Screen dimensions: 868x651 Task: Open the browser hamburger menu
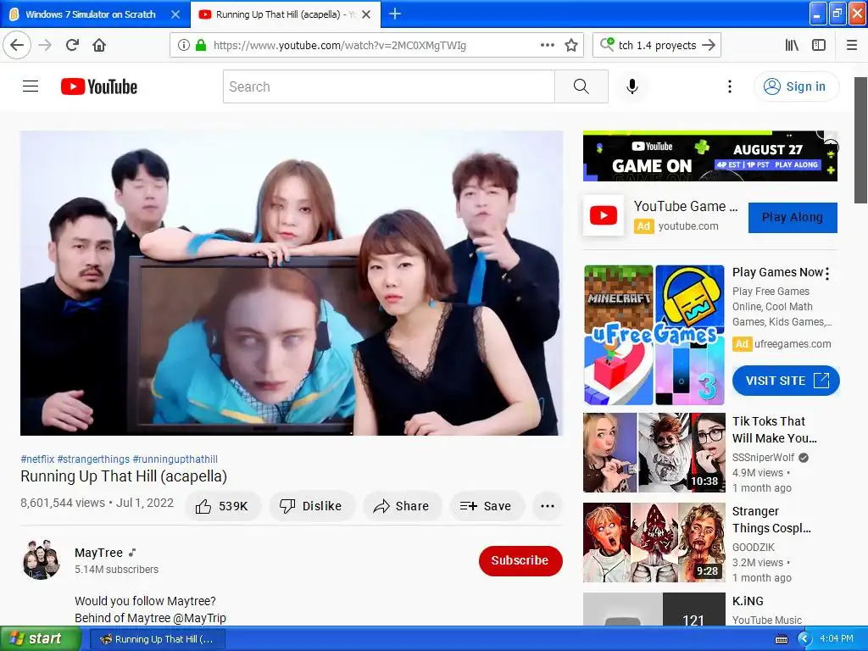point(851,46)
